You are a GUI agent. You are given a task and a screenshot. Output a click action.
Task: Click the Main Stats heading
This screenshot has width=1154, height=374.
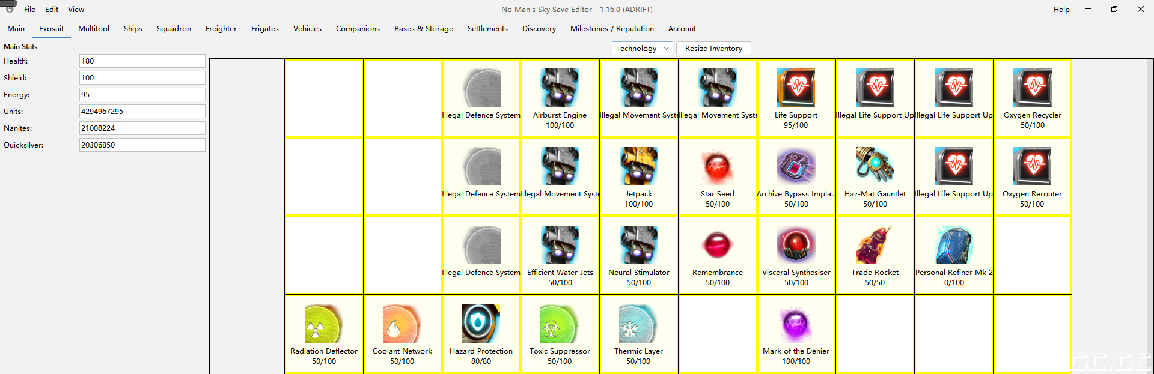[x=20, y=47]
